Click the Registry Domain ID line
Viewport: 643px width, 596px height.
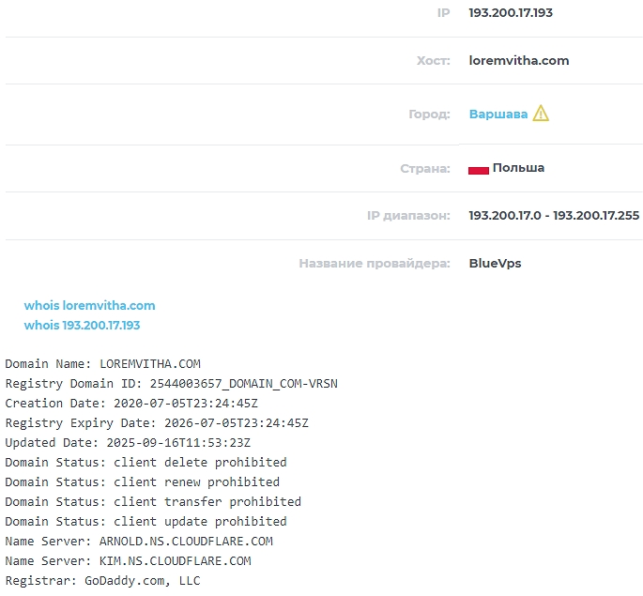(171, 383)
